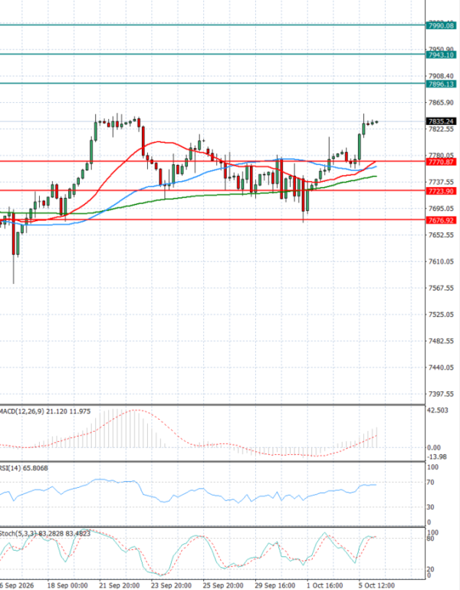Click the 25 Sep 20:00 time axis label

tap(223, 585)
